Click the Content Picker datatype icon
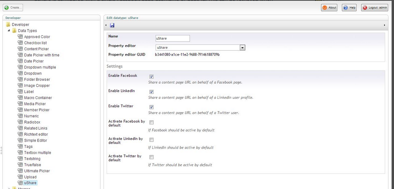 coord(20,49)
